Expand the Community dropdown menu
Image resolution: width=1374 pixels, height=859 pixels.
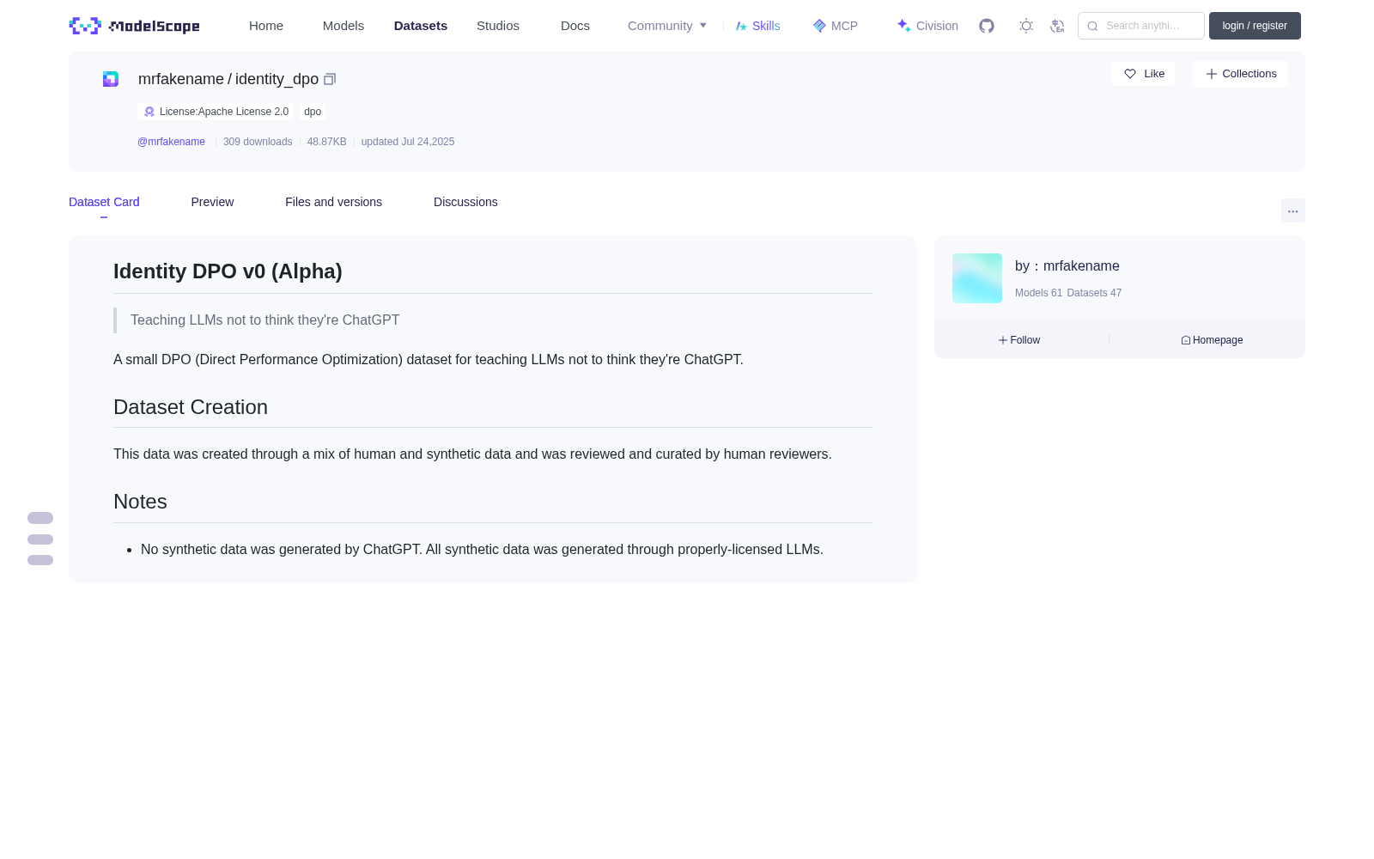(x=667, y=26)
